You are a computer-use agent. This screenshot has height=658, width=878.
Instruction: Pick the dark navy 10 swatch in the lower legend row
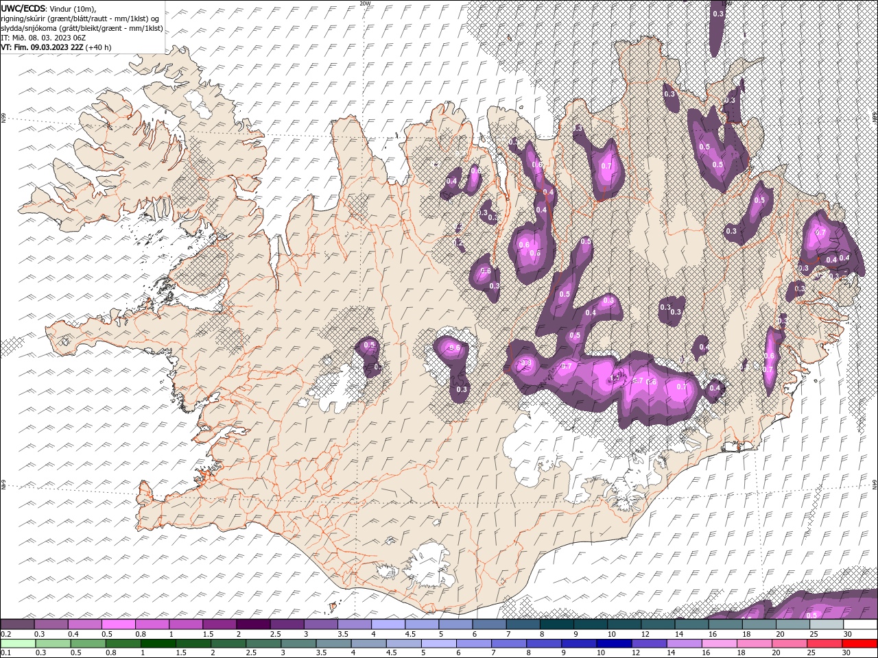point(613,644)
